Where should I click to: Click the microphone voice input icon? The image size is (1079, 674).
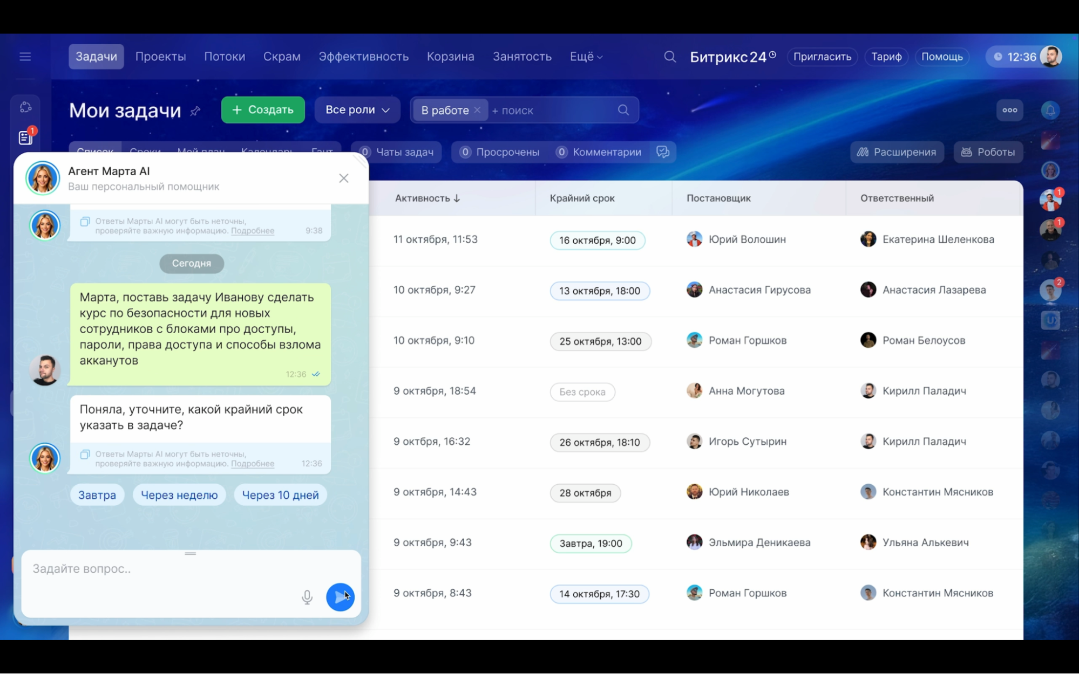click(307, 597)
